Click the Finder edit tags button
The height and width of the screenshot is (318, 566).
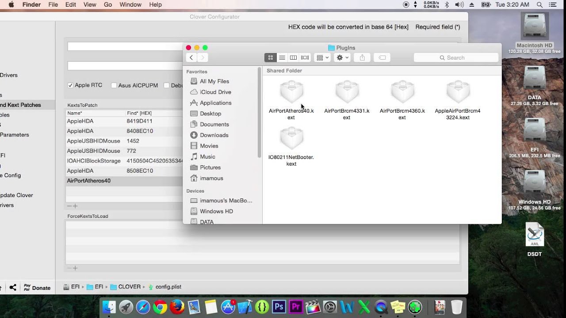click(x=382, y=58)
